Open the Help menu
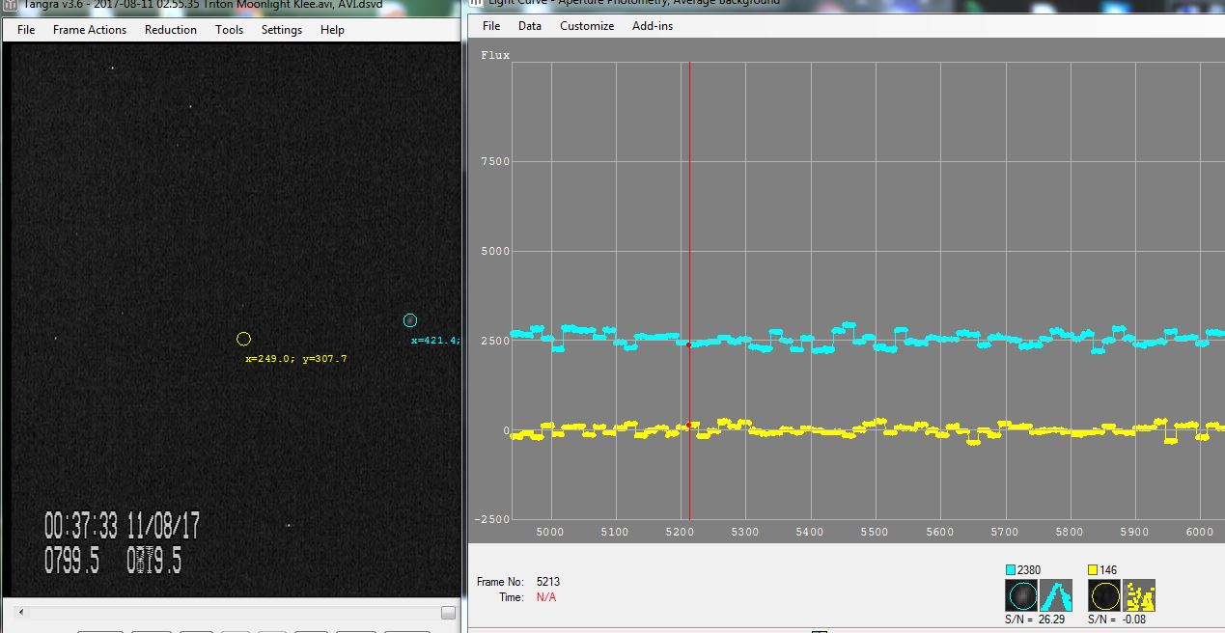This screenshot has height=633, width=1225. click(332, 30)
